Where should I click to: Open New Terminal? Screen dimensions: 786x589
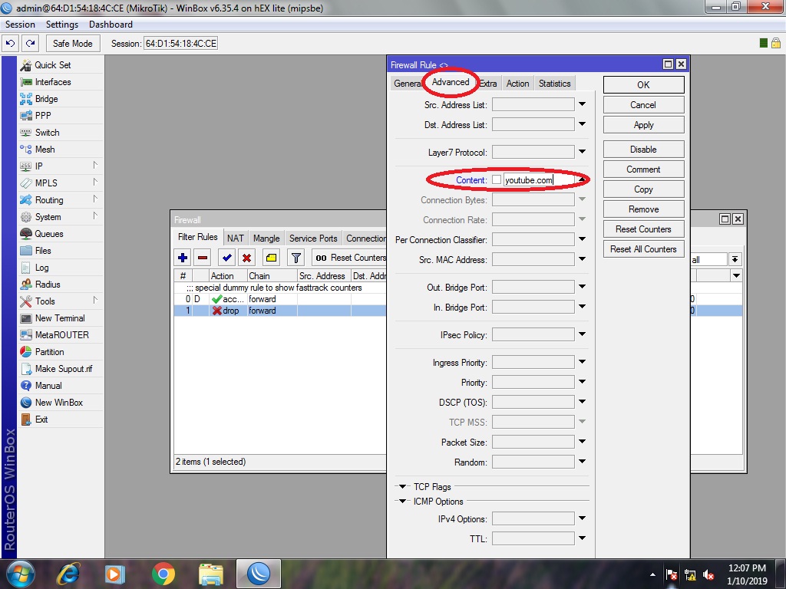point(60,318)
